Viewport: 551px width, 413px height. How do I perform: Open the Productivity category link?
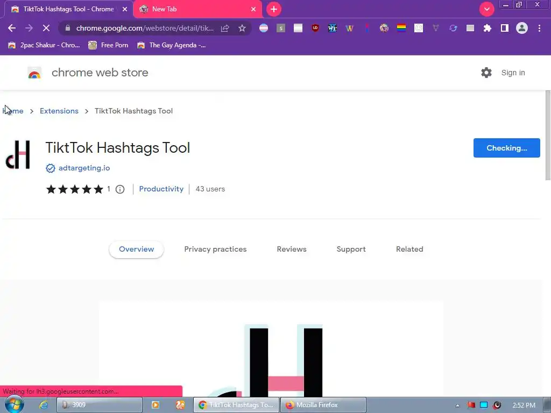(x=161, y=189)
